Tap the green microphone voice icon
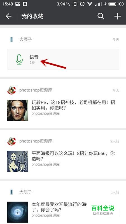The height and width of the screenshot is (224, 126). (19, 59)
